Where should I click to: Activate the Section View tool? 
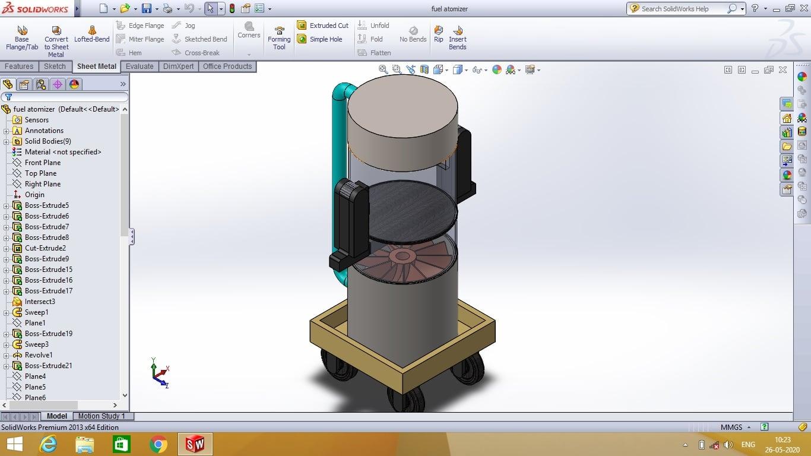coord(425,69)
